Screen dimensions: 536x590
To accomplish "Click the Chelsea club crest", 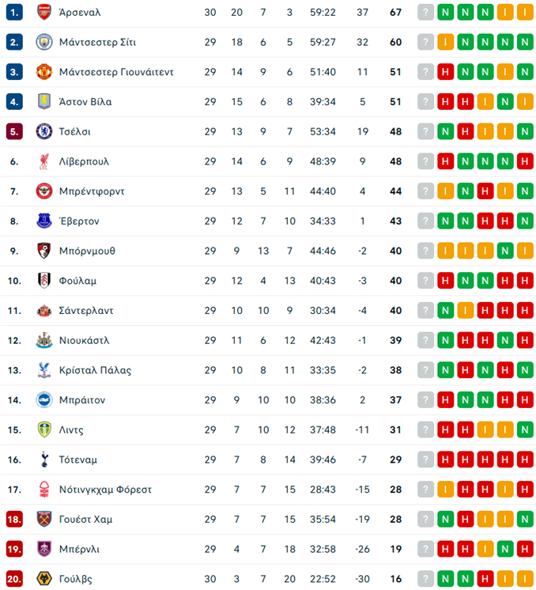I will pos(43,131).
